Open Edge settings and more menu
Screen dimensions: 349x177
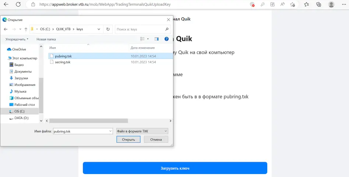(343, 4)
